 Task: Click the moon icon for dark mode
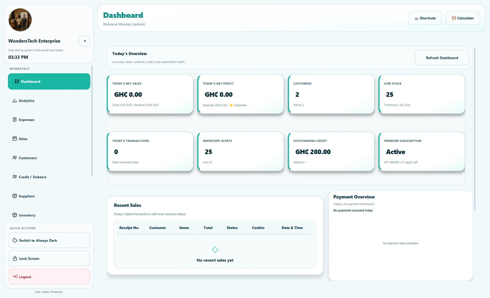(x=15, y=240)
